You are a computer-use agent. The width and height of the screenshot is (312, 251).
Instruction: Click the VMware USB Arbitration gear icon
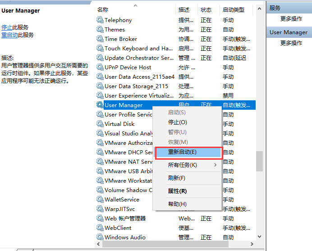(100, 171)
